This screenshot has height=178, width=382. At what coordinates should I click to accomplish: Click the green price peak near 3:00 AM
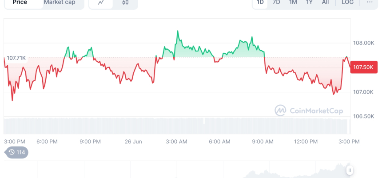coord(178,32)
